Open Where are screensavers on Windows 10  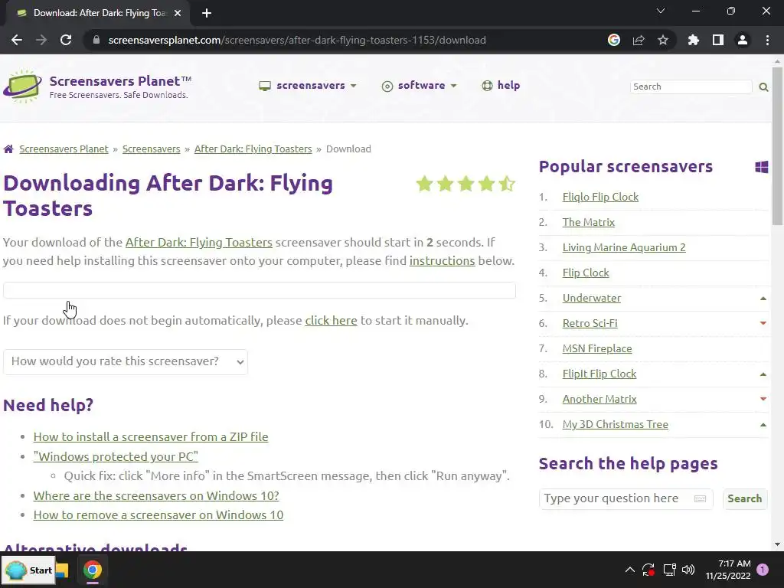pyautogui.click(x=156, y=495)
